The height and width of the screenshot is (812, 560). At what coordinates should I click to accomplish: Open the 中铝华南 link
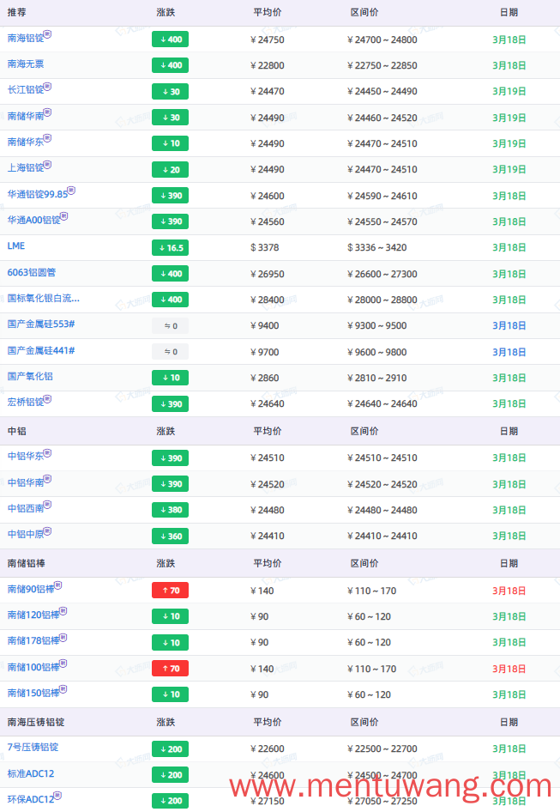26,483
